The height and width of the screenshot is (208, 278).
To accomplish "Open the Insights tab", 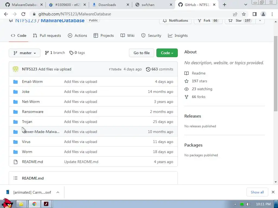I will (178, 35).
